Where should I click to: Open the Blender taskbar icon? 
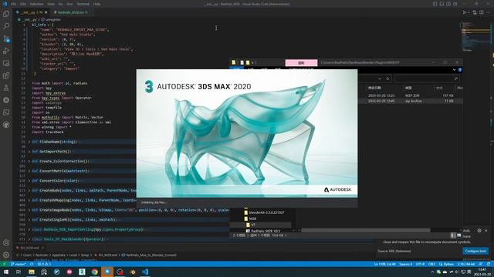click(133, 272)
